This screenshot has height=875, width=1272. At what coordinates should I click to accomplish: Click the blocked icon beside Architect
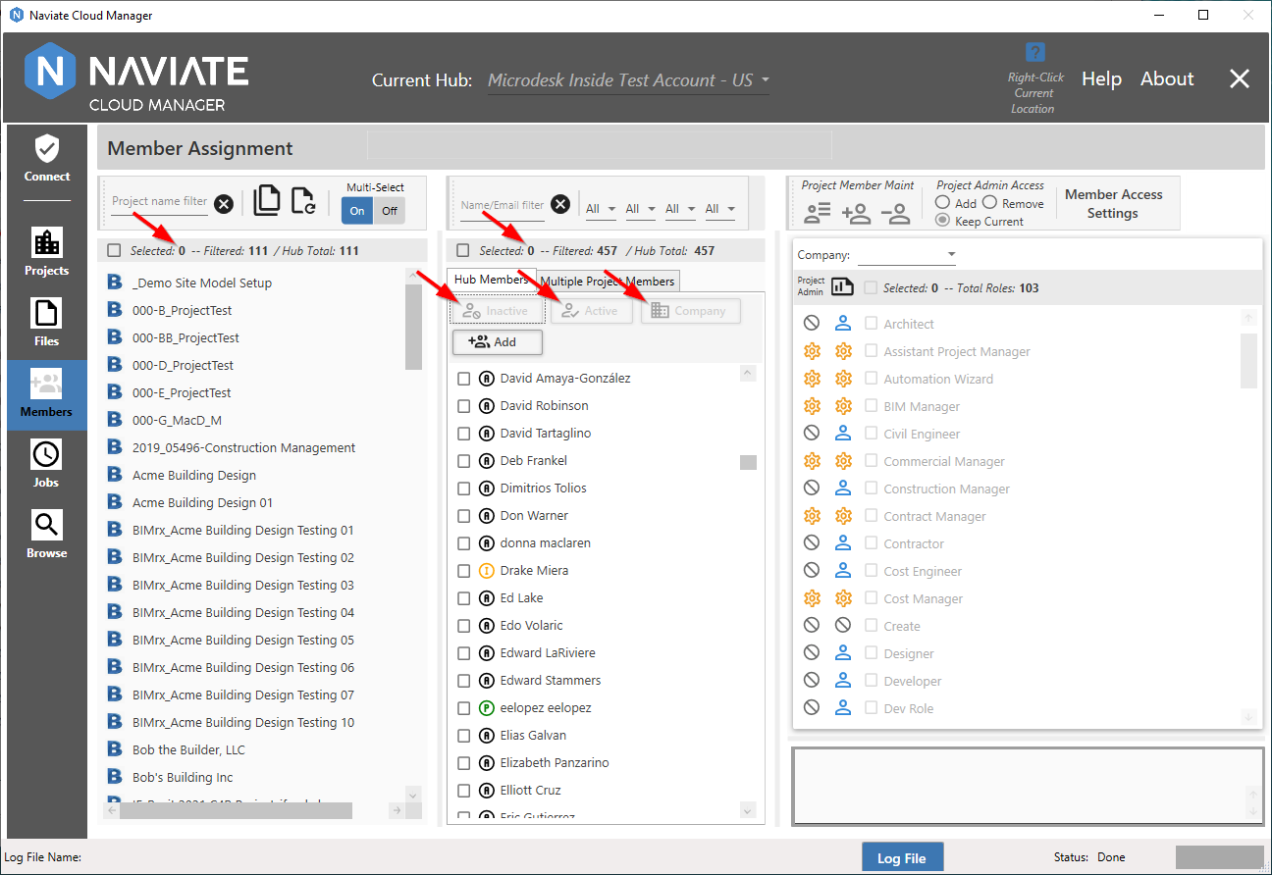[x=811, y=323]
